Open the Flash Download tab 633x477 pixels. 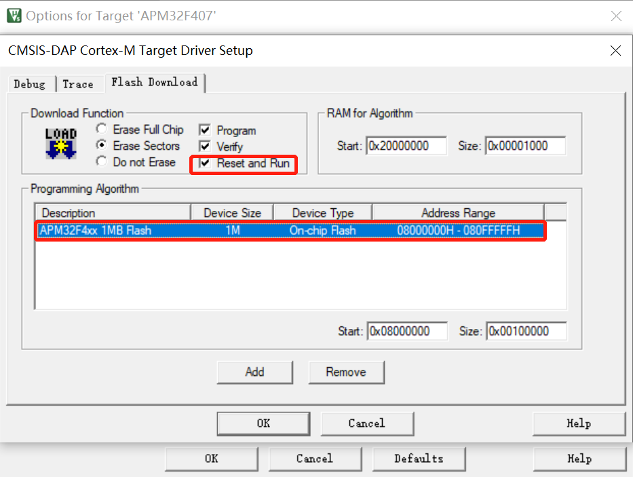(155, 82)
